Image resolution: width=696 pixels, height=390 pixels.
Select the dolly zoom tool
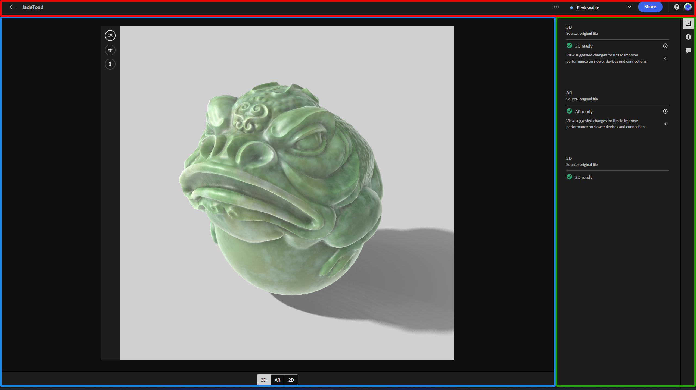pyautogui.click(x=110, y=64)
